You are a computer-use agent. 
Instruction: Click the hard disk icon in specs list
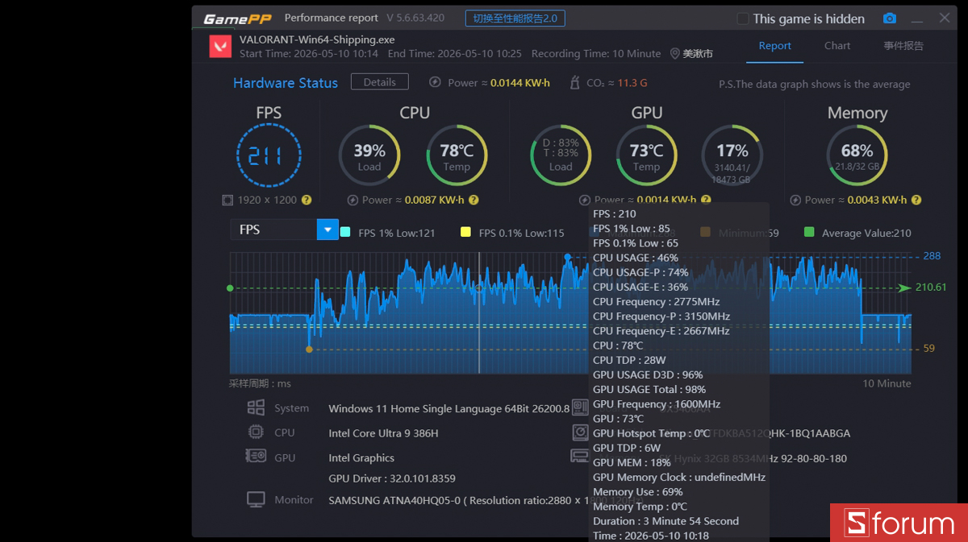580,432
